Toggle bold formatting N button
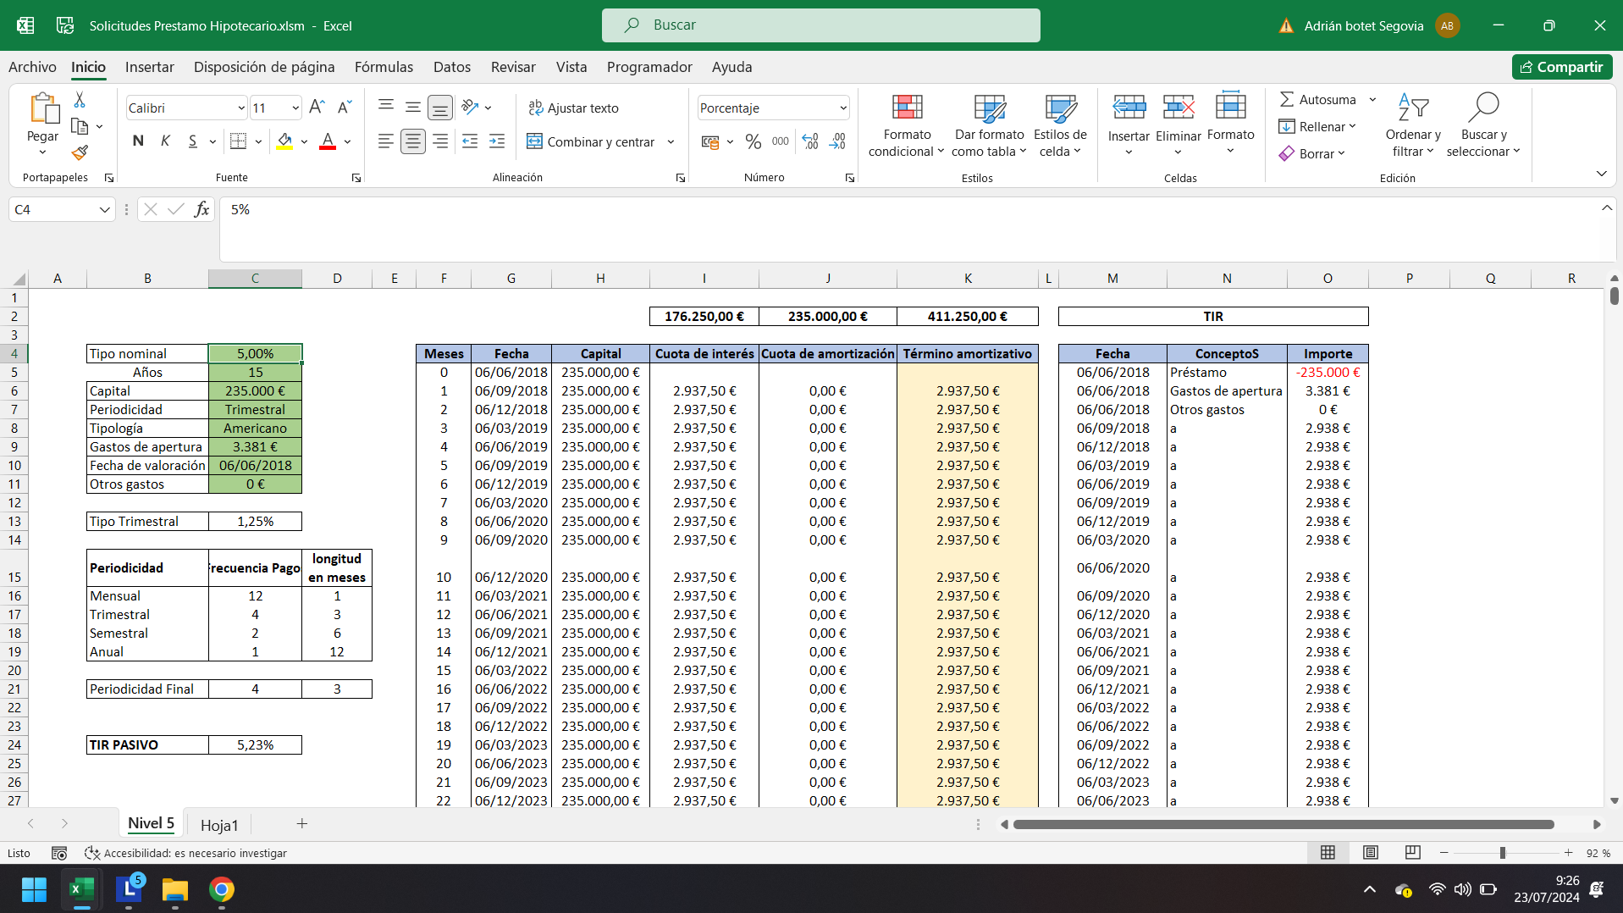 [x=138, y=141]
